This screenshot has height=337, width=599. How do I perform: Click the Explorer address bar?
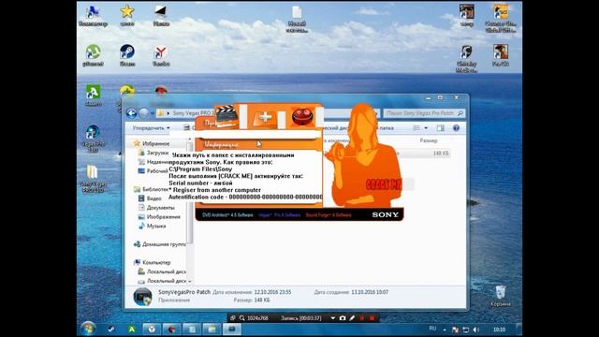[269, 113]
